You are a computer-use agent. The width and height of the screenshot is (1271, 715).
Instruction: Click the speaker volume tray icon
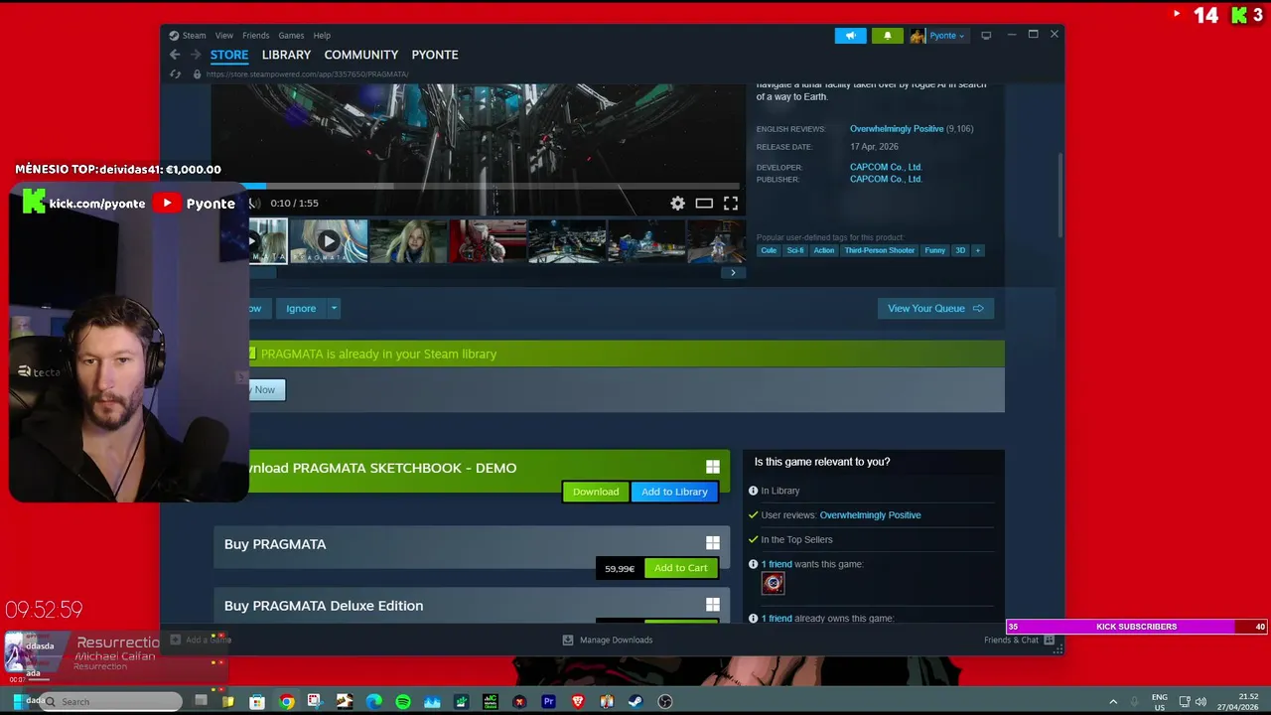1200,702
